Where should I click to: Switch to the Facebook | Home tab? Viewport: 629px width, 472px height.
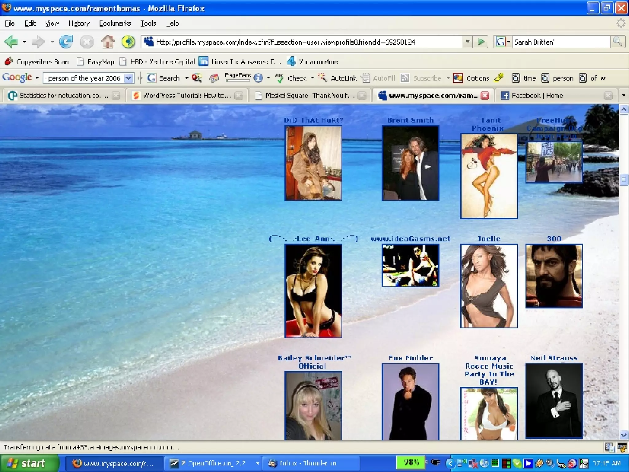[x=537, y=96]
